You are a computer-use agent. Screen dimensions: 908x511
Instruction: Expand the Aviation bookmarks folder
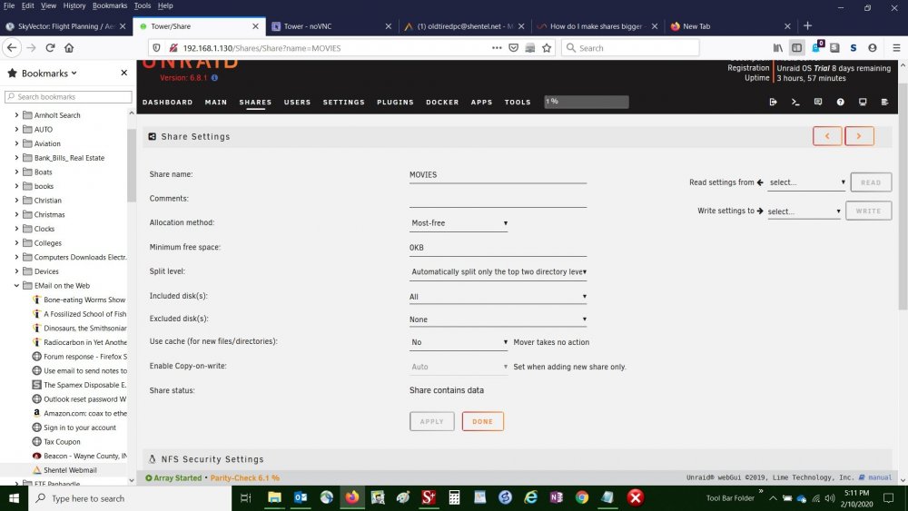(x=16, y=143)
